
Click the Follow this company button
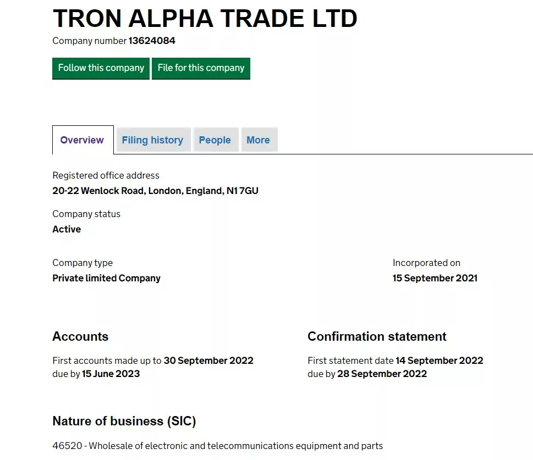click(x=101, y=68)
